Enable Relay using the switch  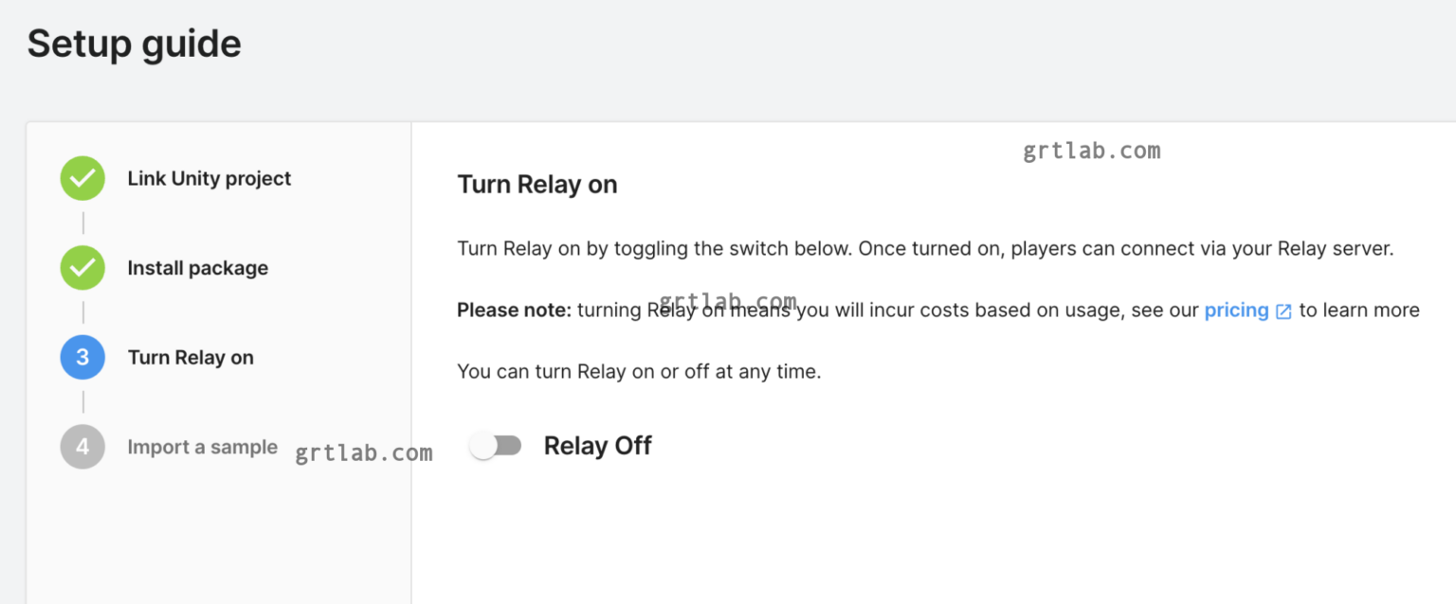pyautogui.click(x=496, y=445)
